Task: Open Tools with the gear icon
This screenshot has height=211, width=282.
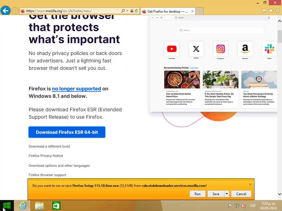Action: (x=278, y=11)
